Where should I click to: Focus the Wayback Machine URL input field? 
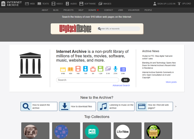pyautogui.click(x=120, y=29)
